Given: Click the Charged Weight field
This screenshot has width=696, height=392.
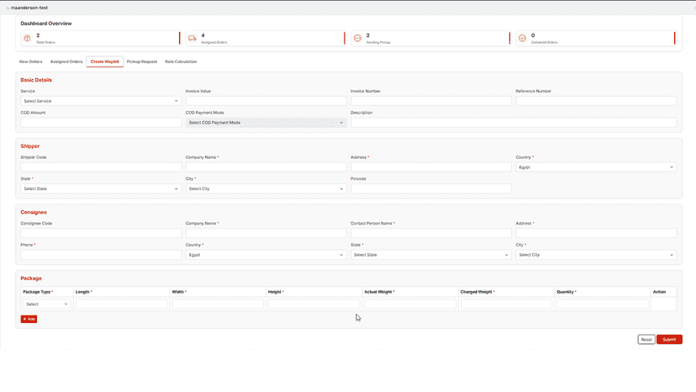Looking at the screenshot, I should click(x=507, y=305).
